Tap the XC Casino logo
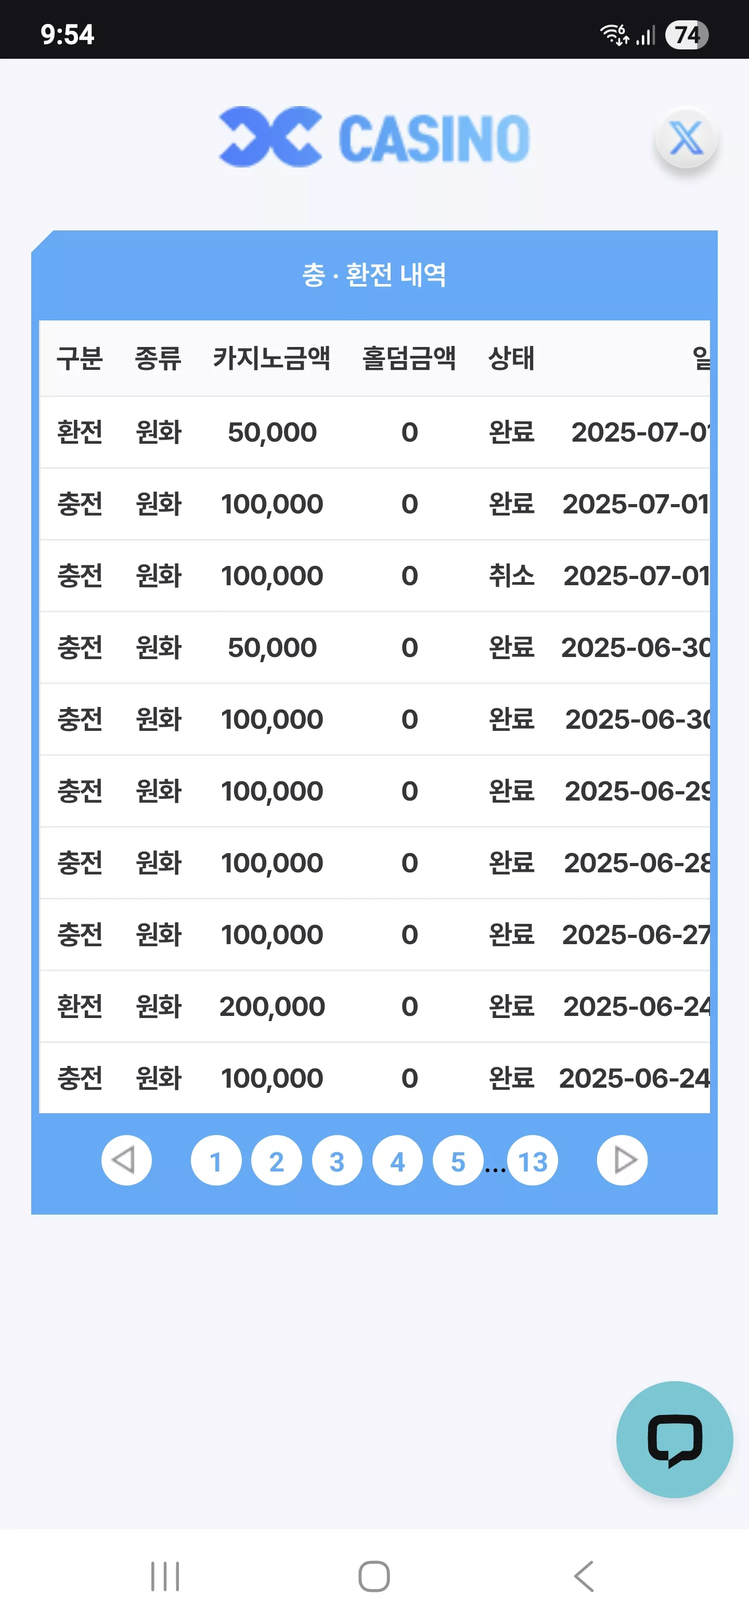 [x=374, y=137]
